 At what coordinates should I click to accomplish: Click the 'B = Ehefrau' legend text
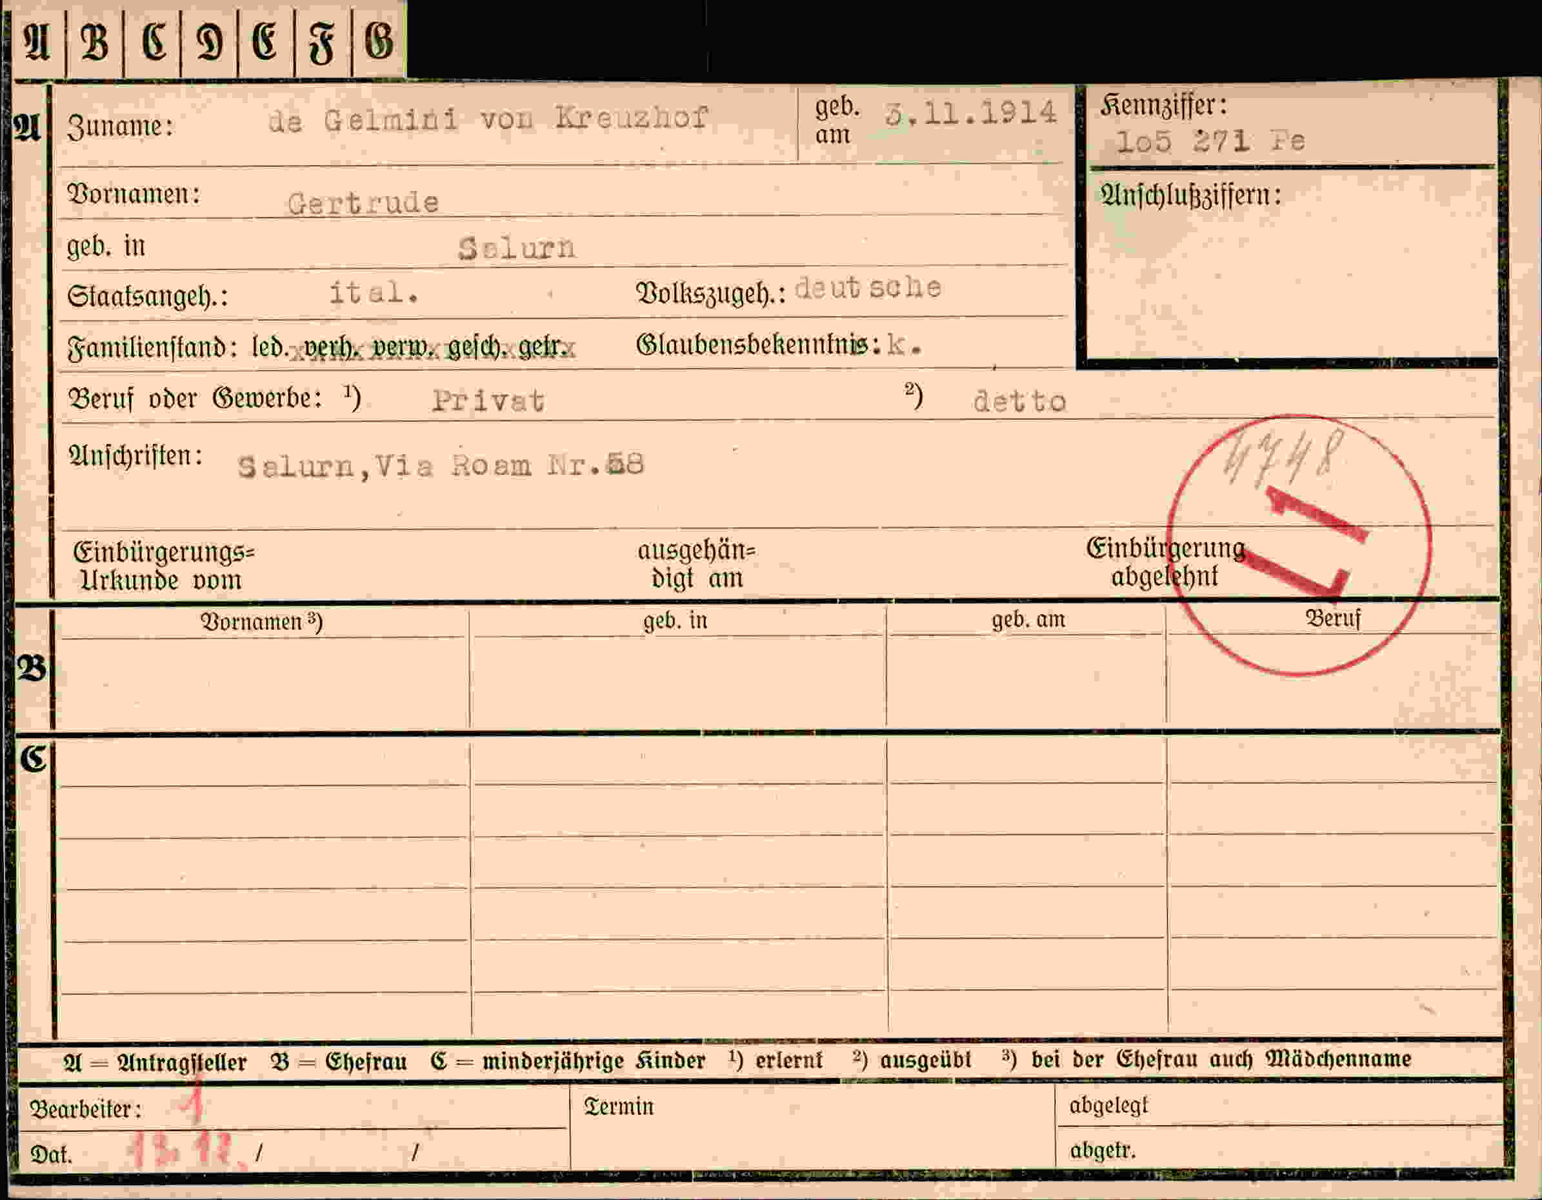pos(339,1062)
